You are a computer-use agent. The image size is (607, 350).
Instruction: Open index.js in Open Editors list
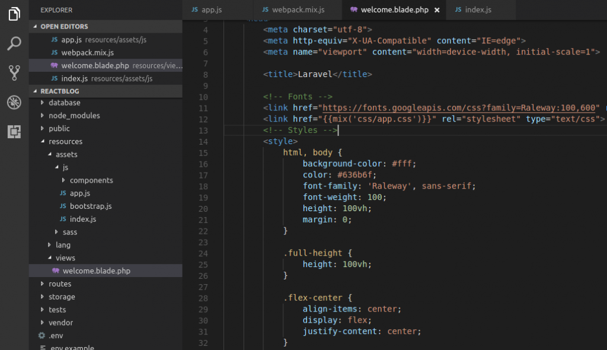click(106, 78)
